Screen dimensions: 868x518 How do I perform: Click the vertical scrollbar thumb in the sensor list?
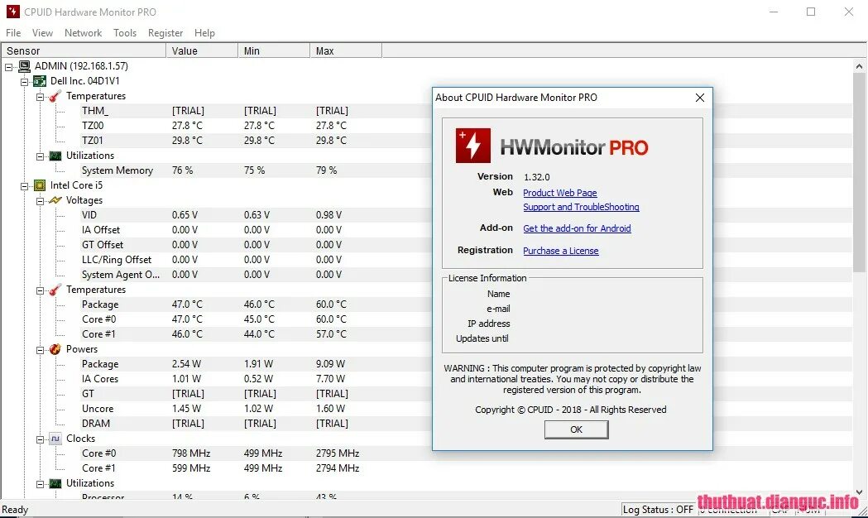coord(859,171)
